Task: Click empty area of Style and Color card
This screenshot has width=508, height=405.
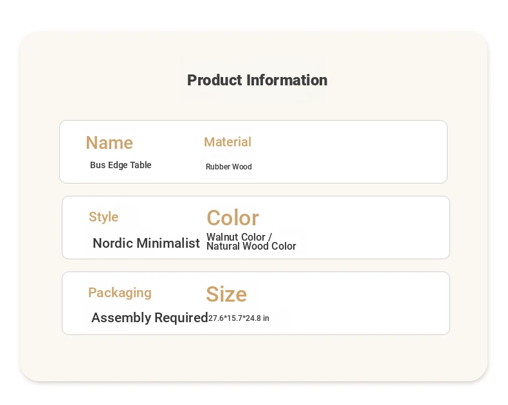Action: pyautogui.click(x=372, y=227)
